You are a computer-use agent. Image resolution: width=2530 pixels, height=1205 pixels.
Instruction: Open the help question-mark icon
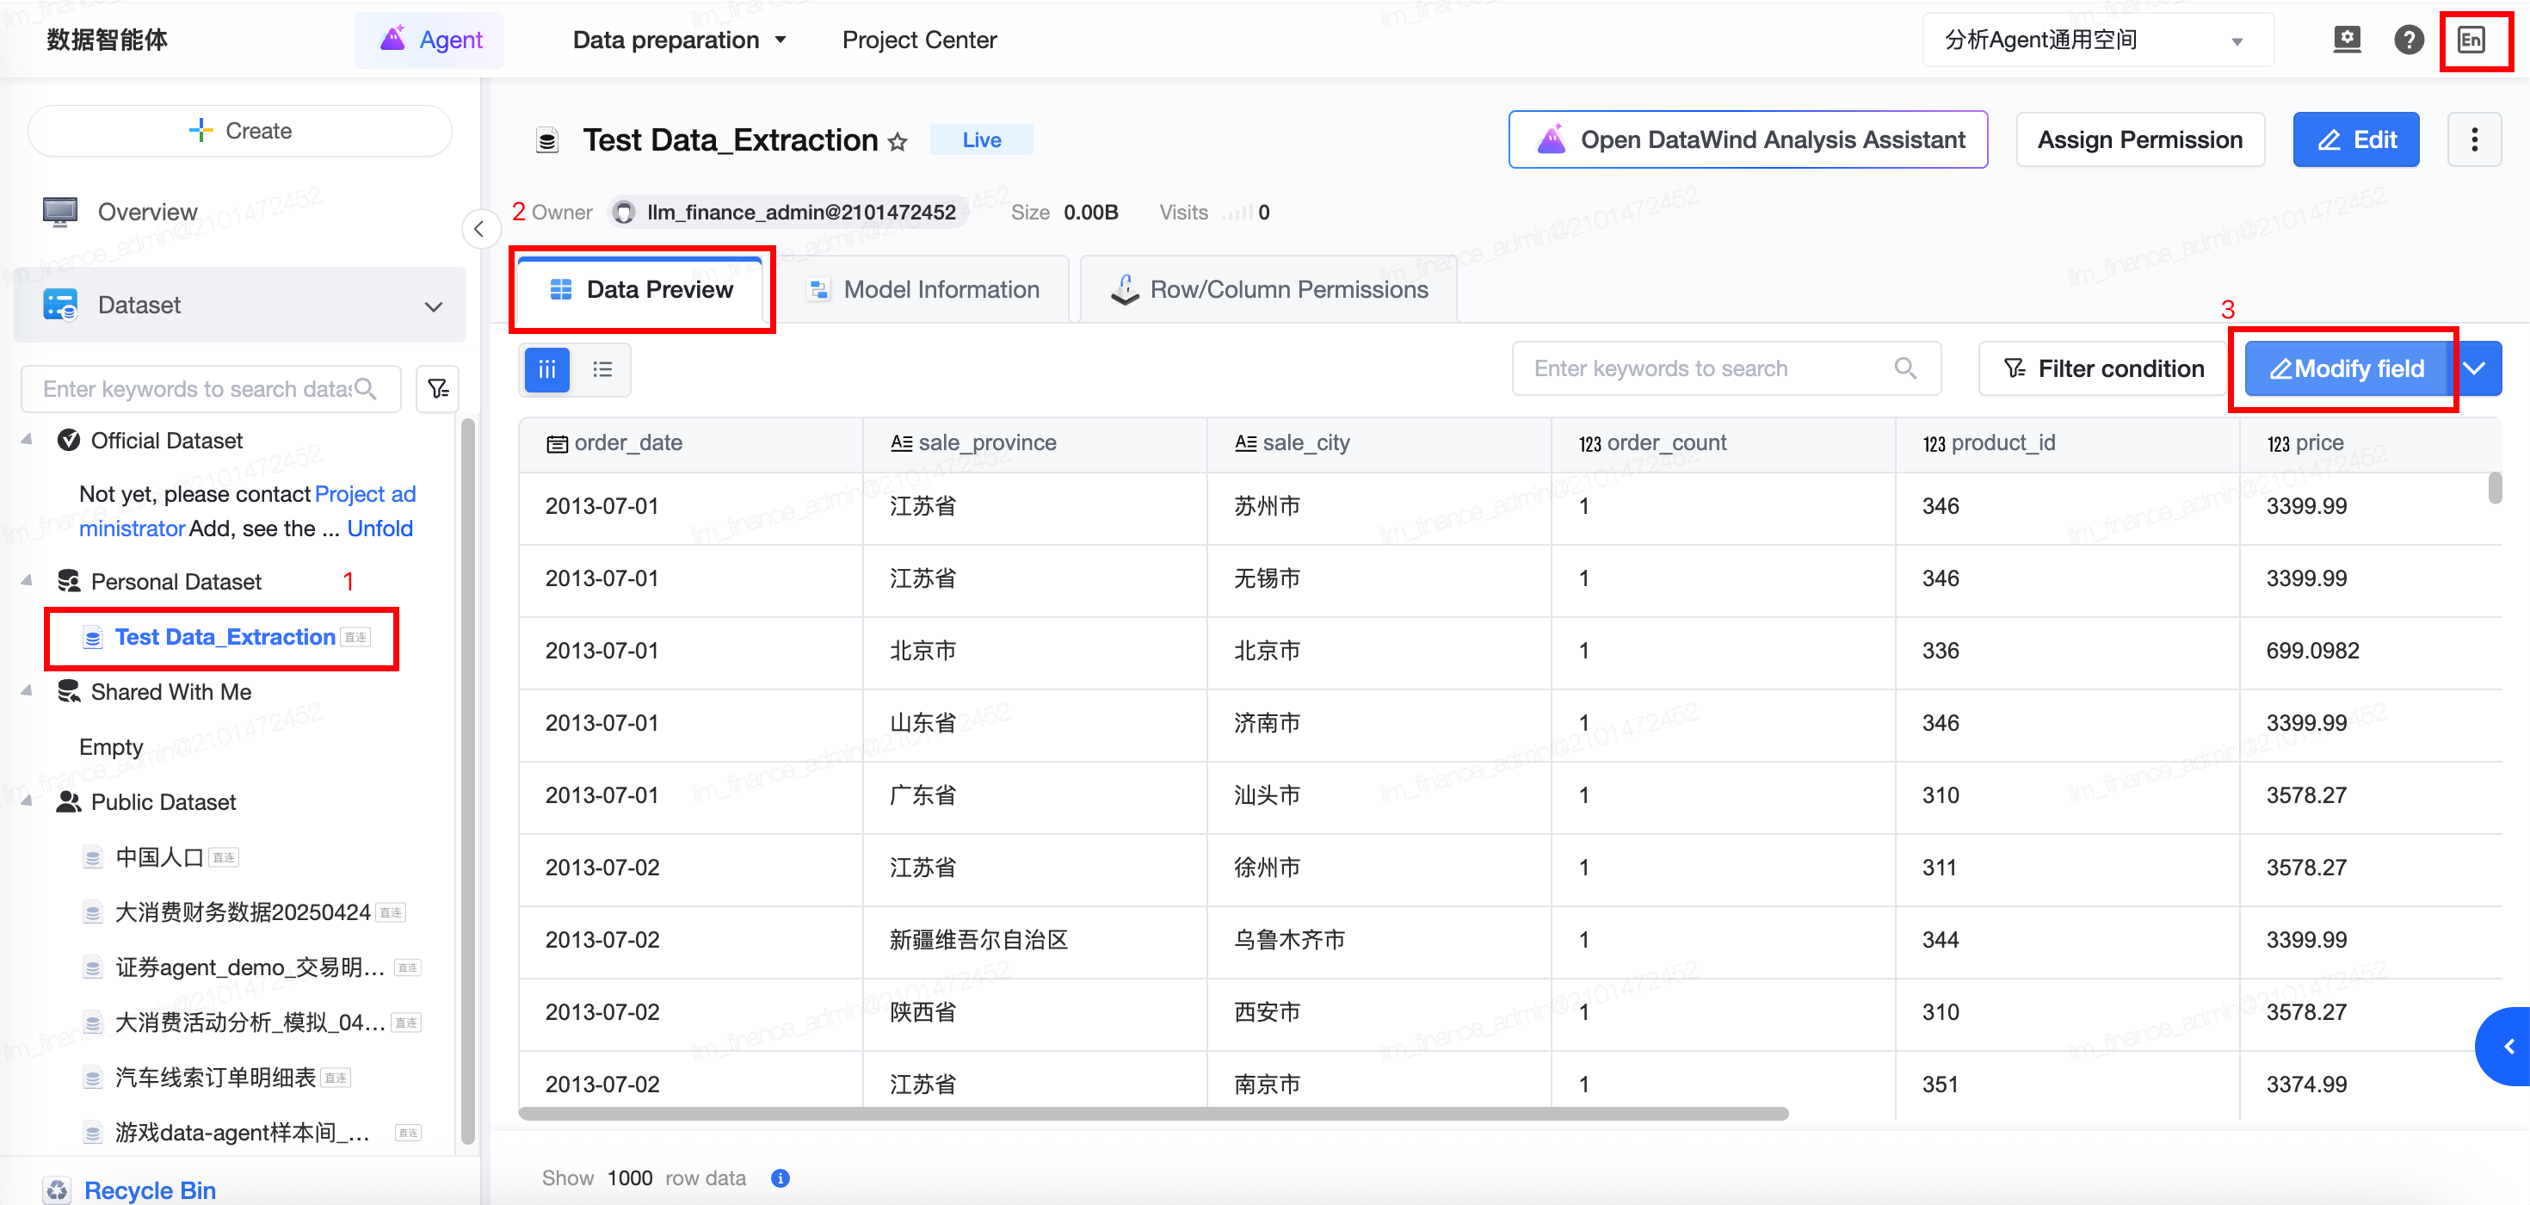pyautogui.click(x=2408, y=40)
